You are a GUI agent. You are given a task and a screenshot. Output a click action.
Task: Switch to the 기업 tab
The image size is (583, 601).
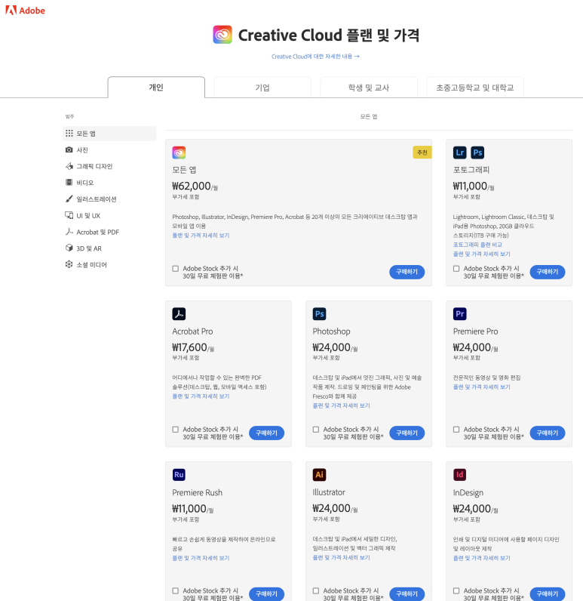[x=262, y=88]
